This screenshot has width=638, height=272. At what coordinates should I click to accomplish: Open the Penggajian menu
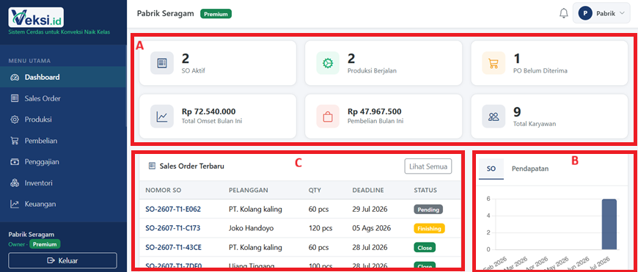pyautogui.click(x=63, y=162)
